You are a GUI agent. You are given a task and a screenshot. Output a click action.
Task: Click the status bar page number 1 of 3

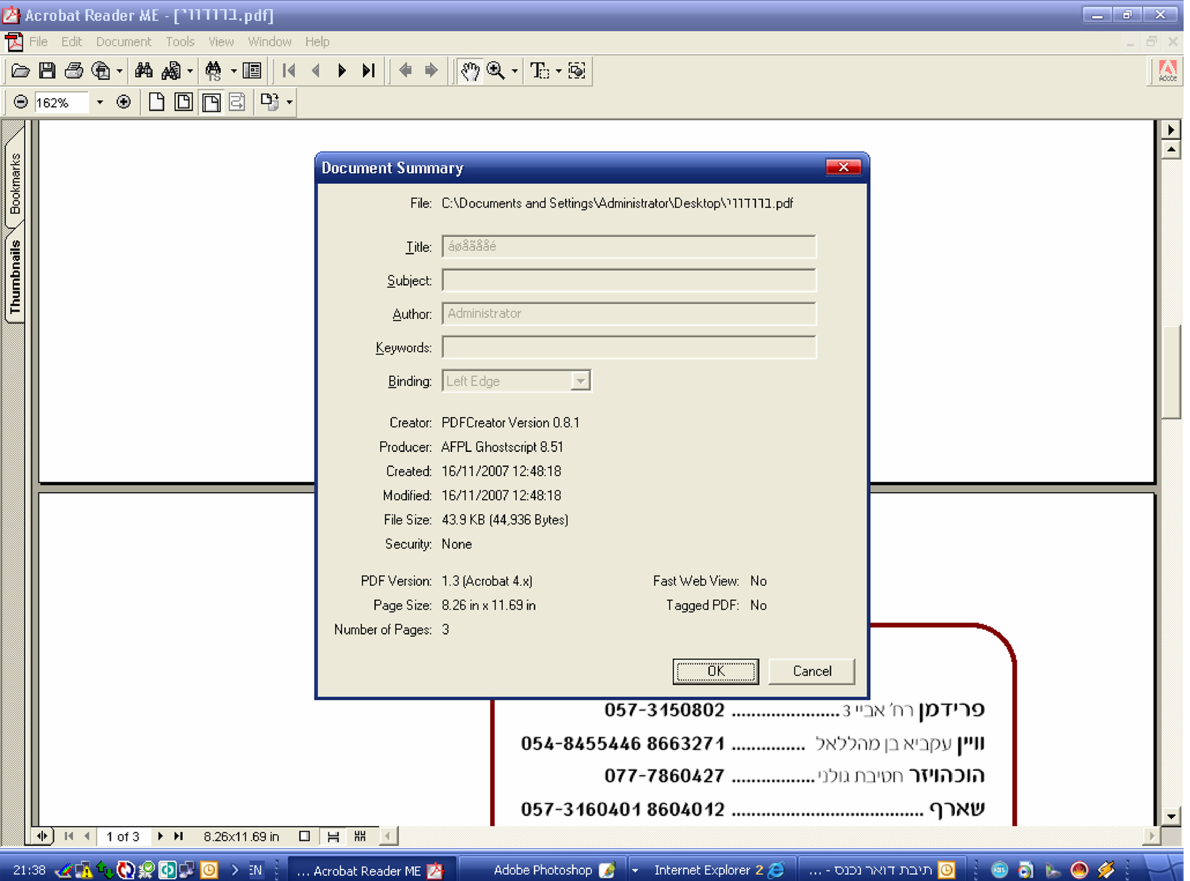(123, 837)
